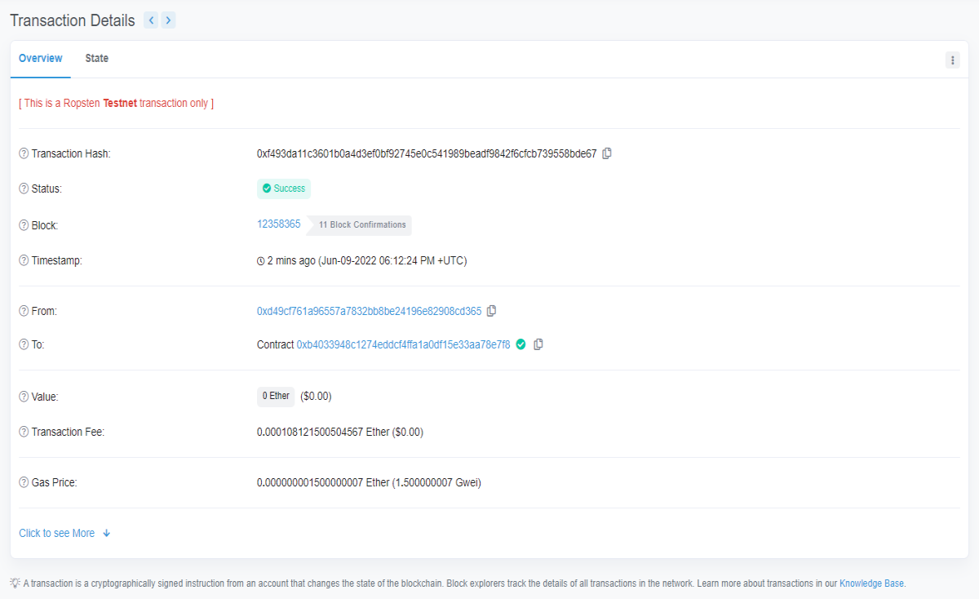Click the verified contract checkmark icon
This screenshot has height=599, width=979.
coord(521,344)
